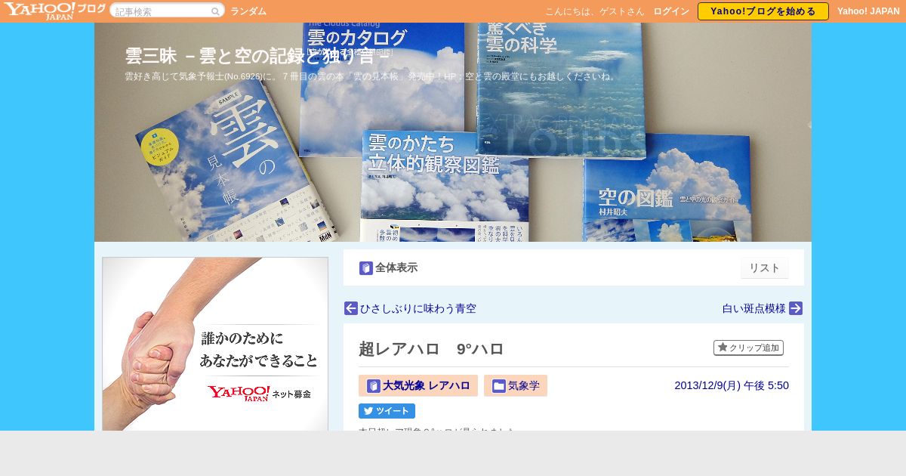Open the ランダム link
Screen dimensions: 906x476
pos(248,11)
